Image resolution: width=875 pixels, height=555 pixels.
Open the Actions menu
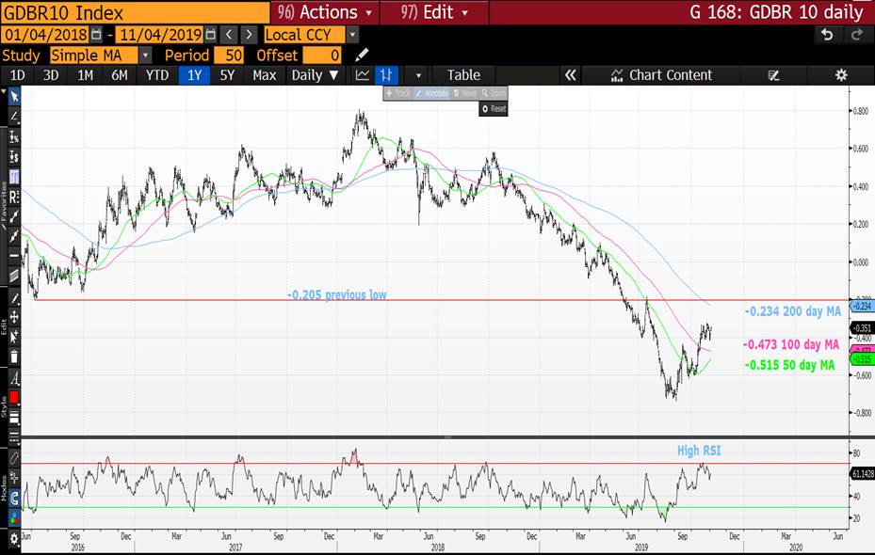click(327, 12)
